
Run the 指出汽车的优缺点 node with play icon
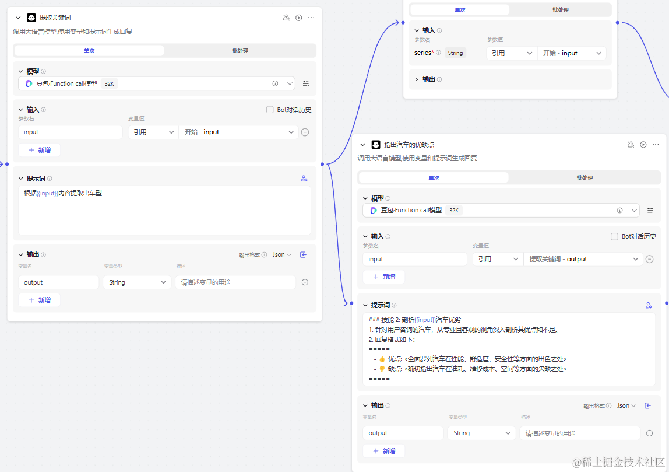tap(643, 144)
